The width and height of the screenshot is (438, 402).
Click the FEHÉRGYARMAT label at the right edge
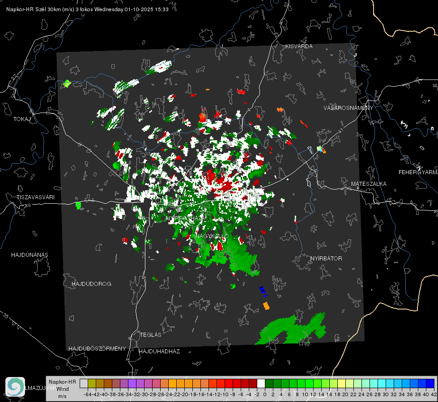pos(418,172)
